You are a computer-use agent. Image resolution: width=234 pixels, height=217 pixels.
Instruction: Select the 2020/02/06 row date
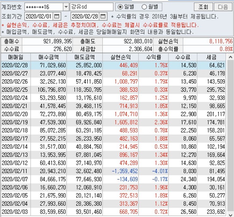coord(15,187)
